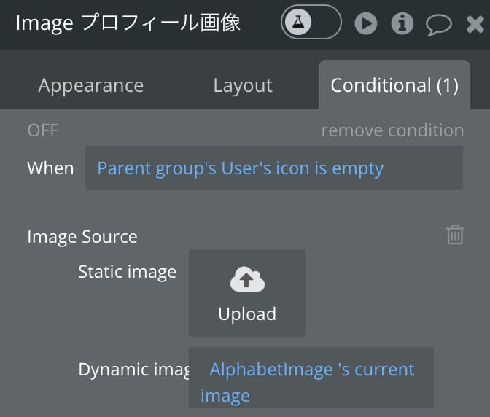
Task: Open the comment speech bubble icon
Action: [x=439, y=25]
